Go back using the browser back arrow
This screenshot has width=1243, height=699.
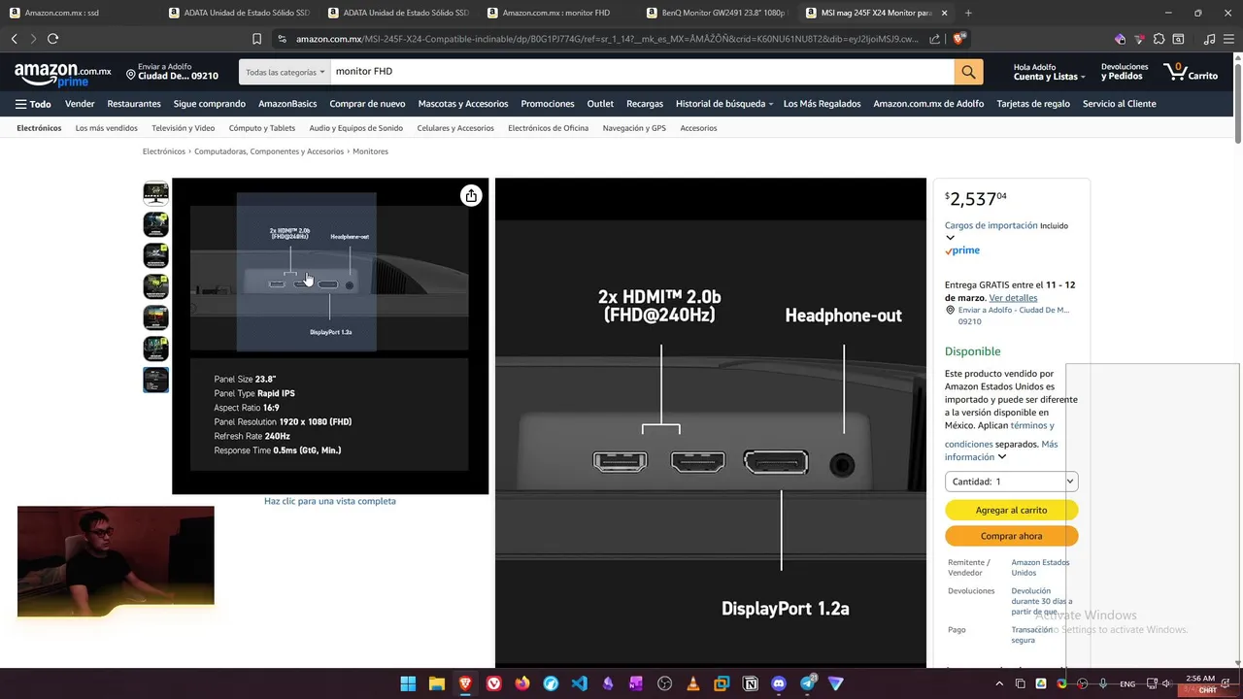(x=14, y=39)
